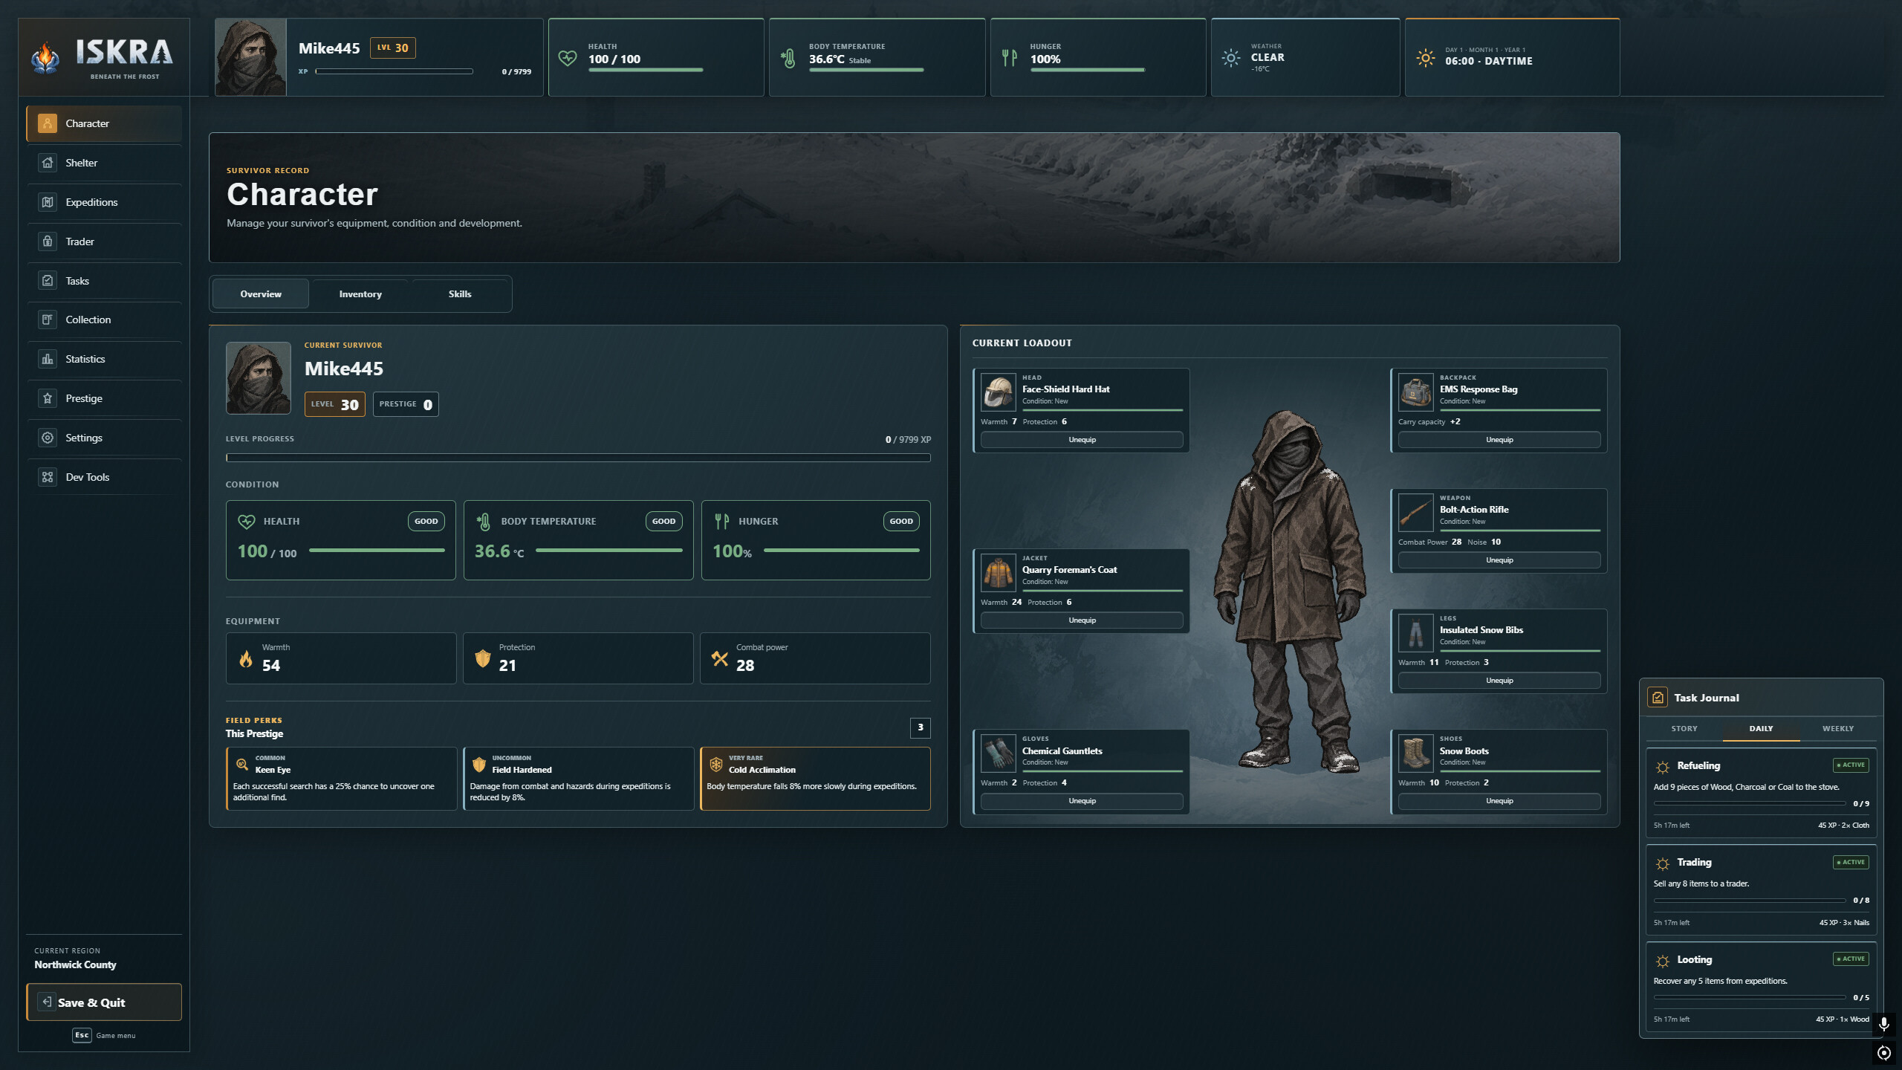Unequip the Bolt-Action Rifle
Image resolution: width=1902 pixels, height=1070 pixels.
click(x=1499, y=560)
